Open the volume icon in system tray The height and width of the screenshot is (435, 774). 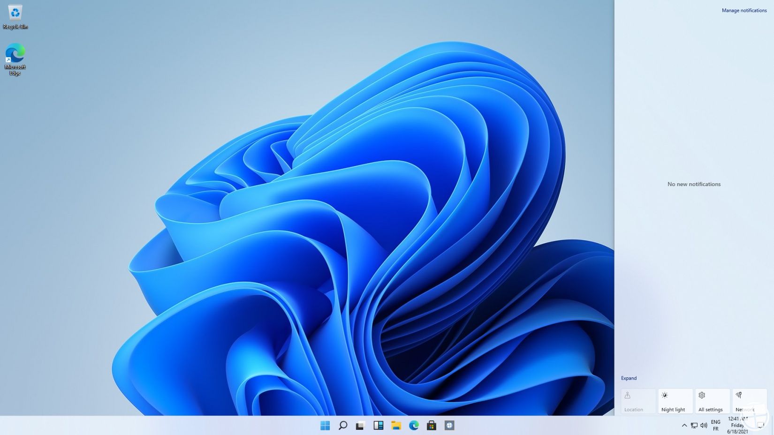tap(703, 426)
